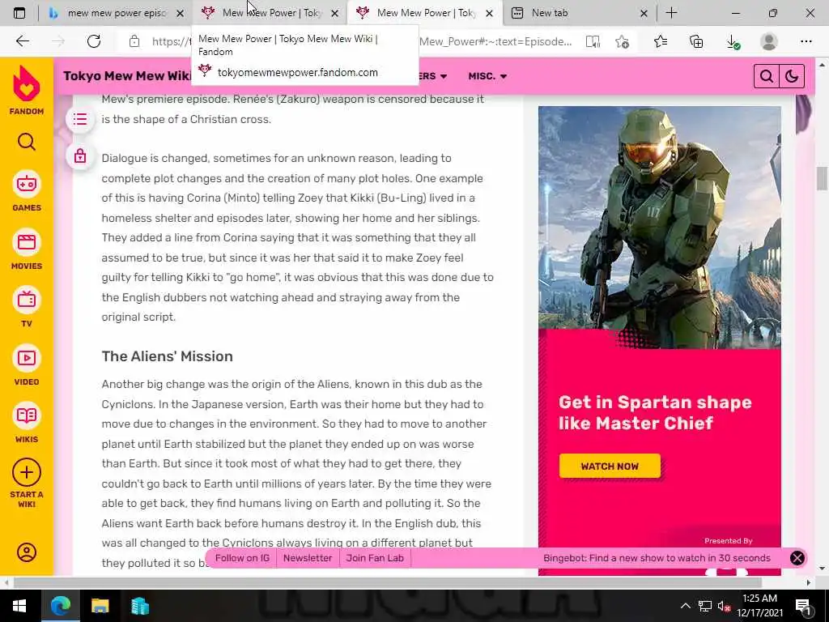Refresh the page
The height and width of the screenshot is (622, 829).
pos(94,41)
